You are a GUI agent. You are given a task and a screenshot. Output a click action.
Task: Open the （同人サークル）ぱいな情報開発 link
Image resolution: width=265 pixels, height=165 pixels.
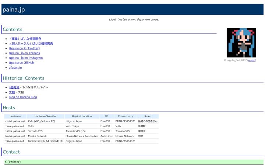(x=31, y=43)
